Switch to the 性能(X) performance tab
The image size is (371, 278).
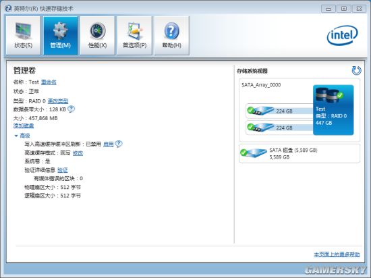tap(98, 36)
